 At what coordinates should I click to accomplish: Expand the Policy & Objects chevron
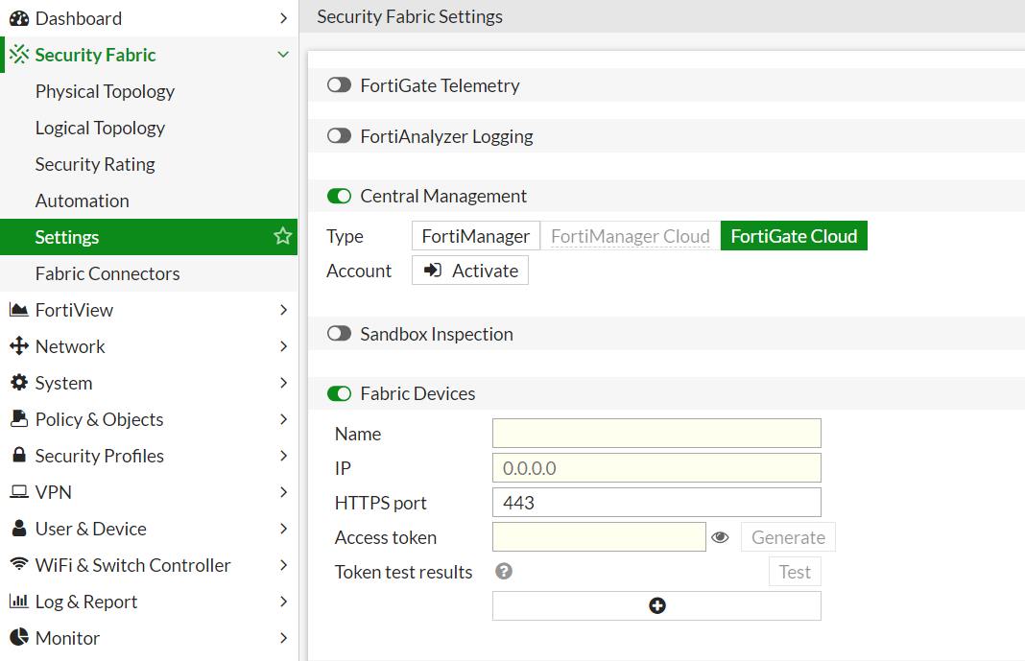point(283,418)
